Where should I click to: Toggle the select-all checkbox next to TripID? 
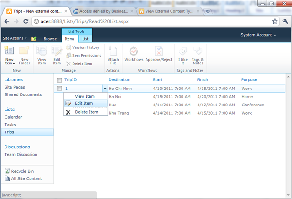(x=59, y=80)
